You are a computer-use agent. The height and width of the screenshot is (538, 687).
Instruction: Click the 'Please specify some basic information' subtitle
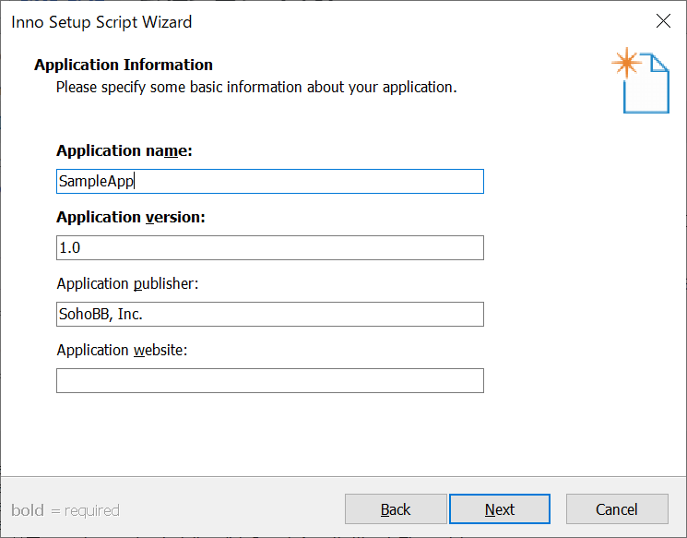click(256, 88)
